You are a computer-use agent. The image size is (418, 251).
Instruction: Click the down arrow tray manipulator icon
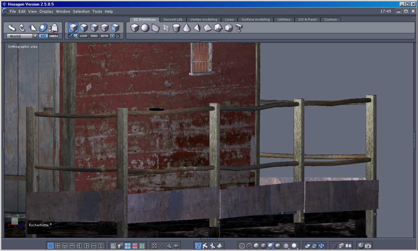[220, 246]
